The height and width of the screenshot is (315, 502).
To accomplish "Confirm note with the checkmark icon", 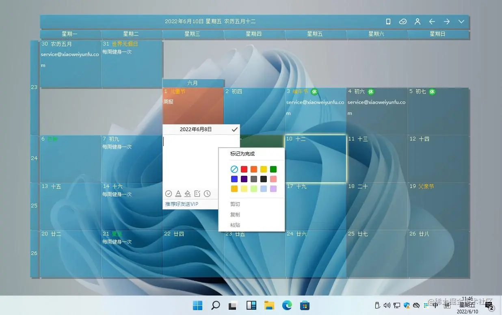I will coord(234,129).
